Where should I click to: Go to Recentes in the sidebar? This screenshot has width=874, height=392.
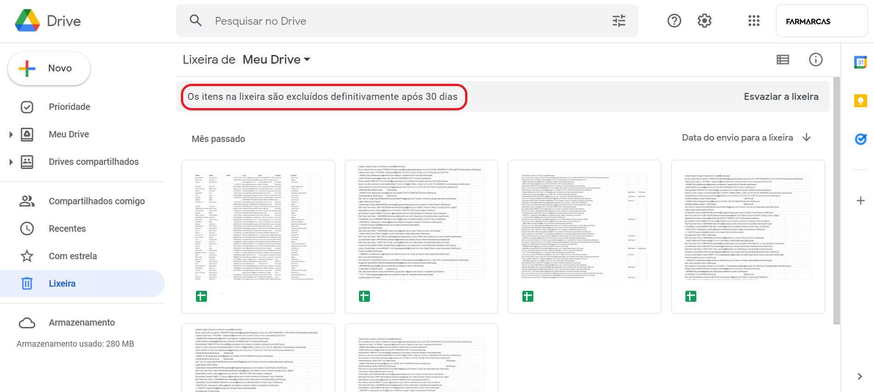67,229
